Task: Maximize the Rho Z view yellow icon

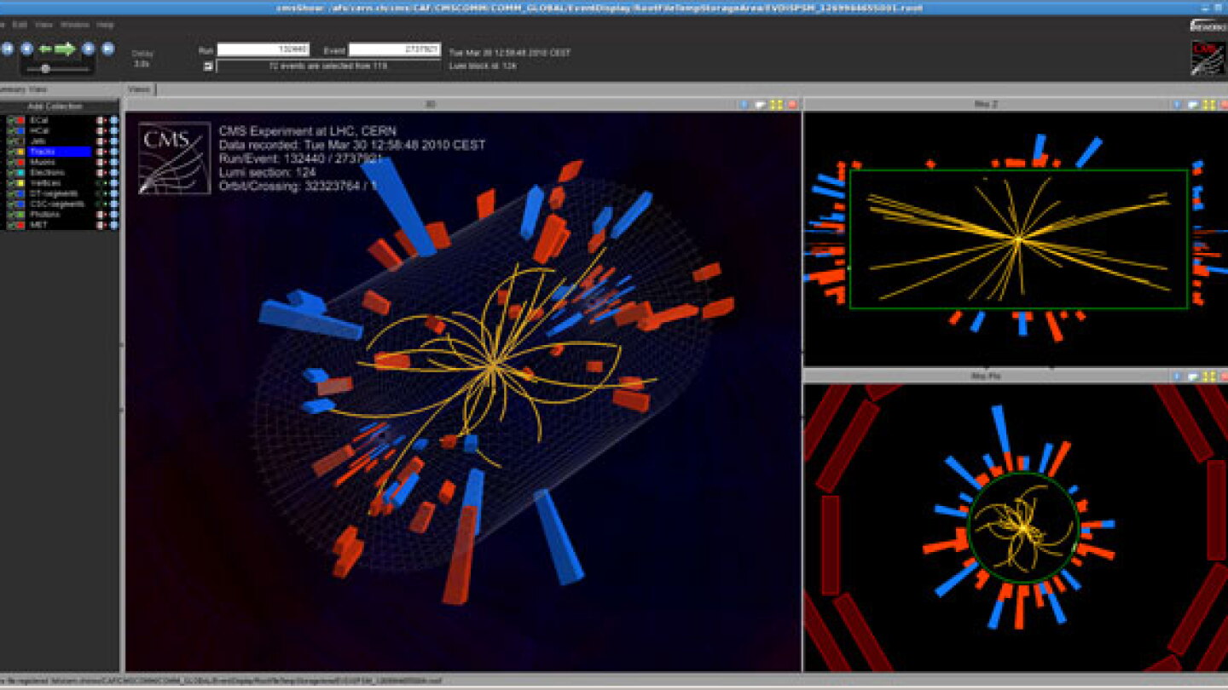Action: click(1208, 105)
